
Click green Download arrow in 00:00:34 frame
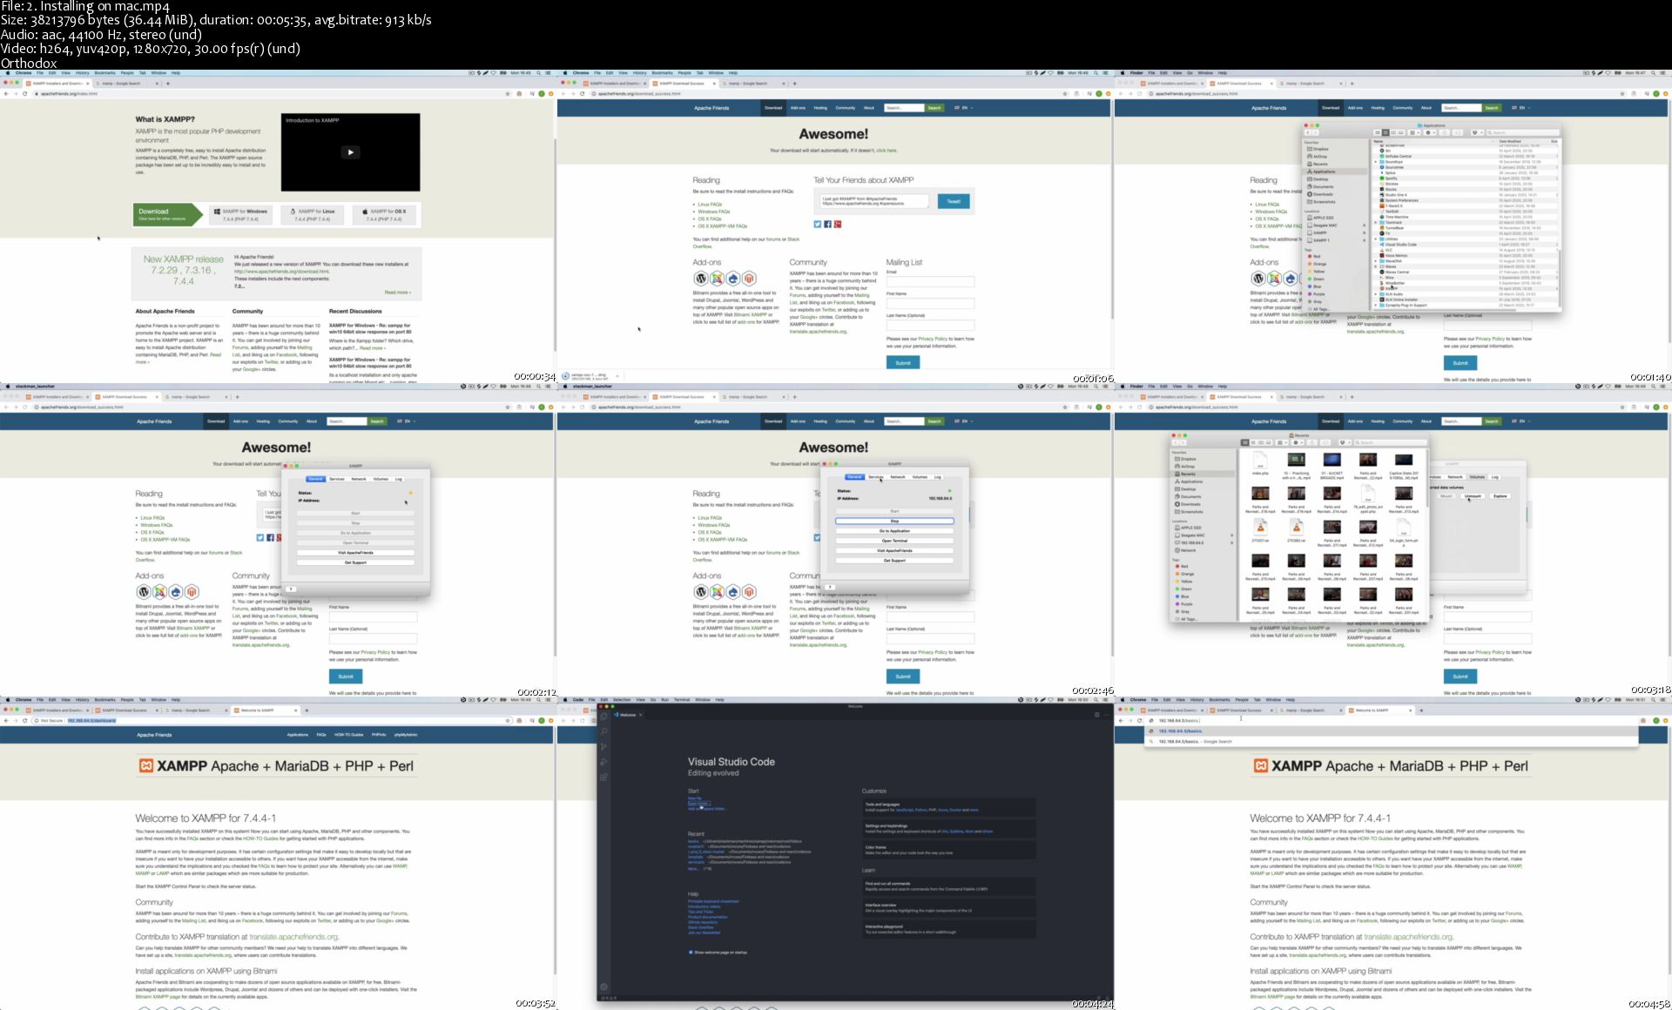click(168, 214)
